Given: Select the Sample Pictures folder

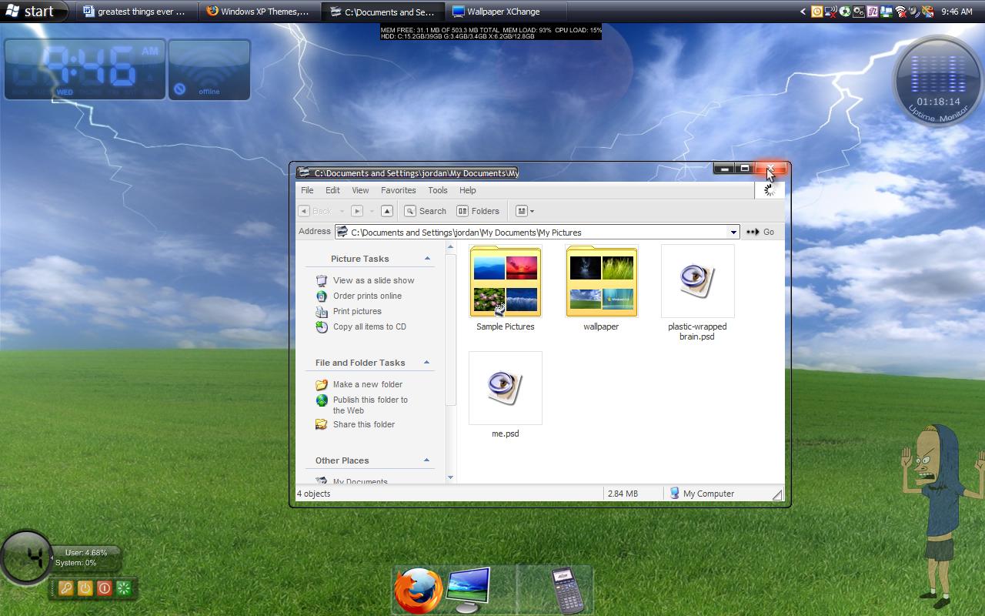Looking at the screenshot, I should point(506,283).
